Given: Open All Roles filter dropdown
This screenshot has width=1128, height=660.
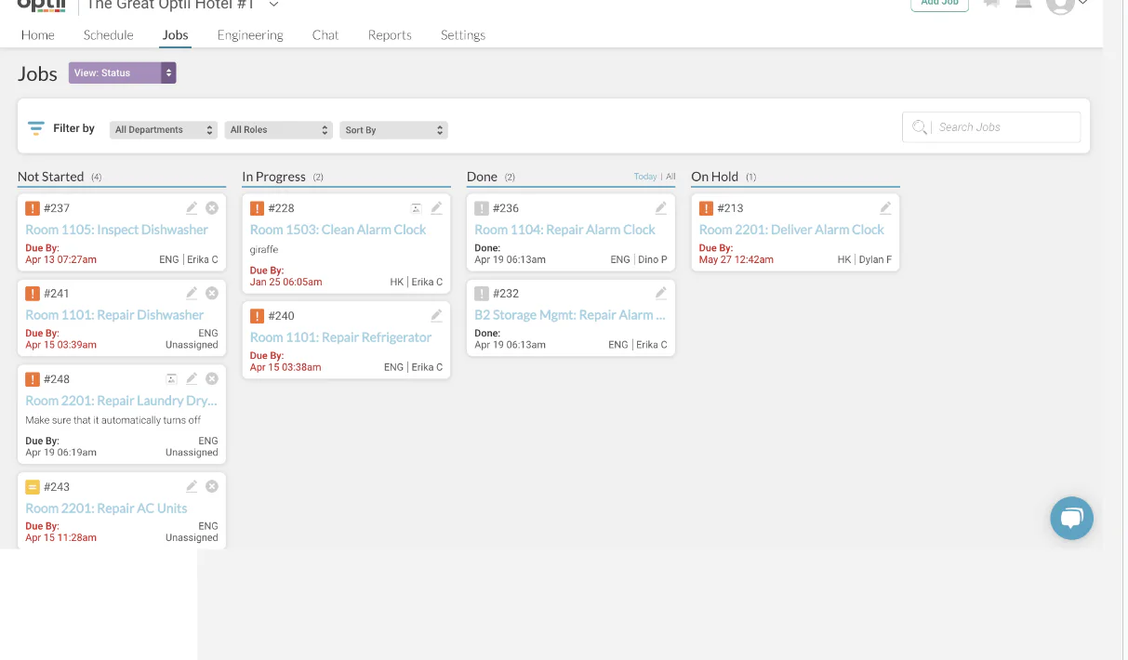Looking at the screenshot, I should pos(278,130).
